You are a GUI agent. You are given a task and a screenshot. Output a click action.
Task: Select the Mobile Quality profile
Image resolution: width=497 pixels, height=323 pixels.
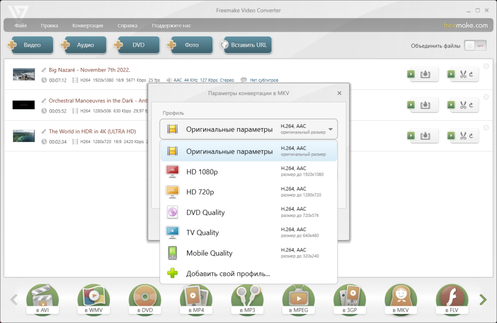[249, 253]
